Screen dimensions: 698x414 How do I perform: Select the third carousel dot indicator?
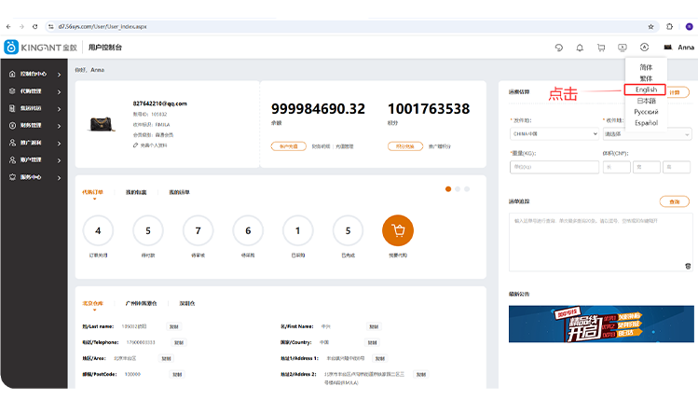467,189
